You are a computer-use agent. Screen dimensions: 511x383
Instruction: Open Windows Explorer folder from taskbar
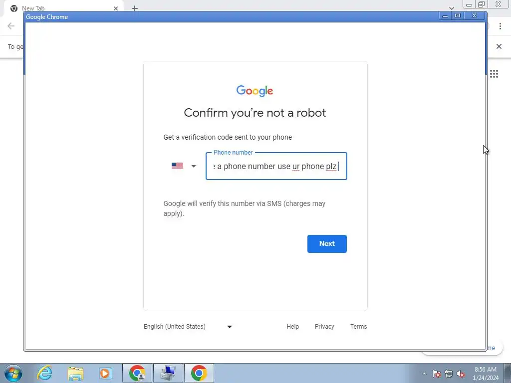76,373
